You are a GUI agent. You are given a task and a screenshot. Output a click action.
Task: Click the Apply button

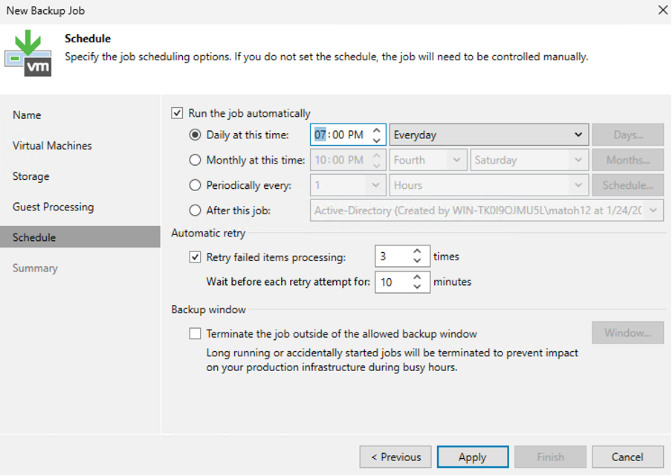(473, 457)
